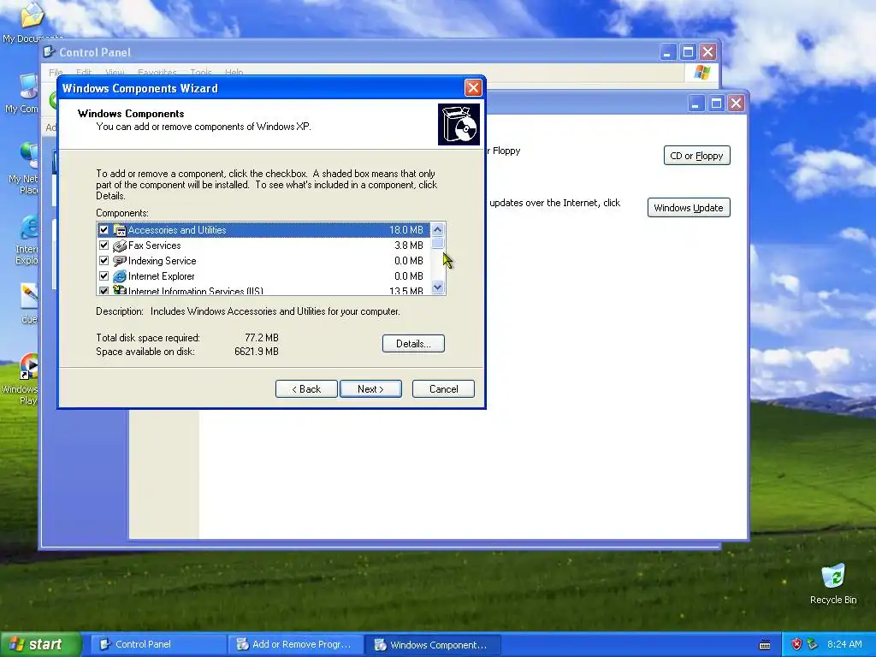Image resolution: width=876 pixels, height=657 pixels.
Task: Close the Windows Components Wizard with X
Action: 473,88
